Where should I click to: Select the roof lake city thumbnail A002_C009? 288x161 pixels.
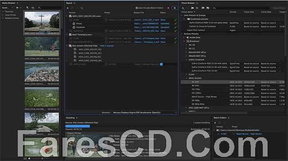point(42,72)
